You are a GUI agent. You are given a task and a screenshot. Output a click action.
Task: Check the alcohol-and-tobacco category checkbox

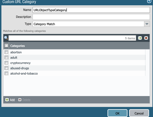click(6, 73)
